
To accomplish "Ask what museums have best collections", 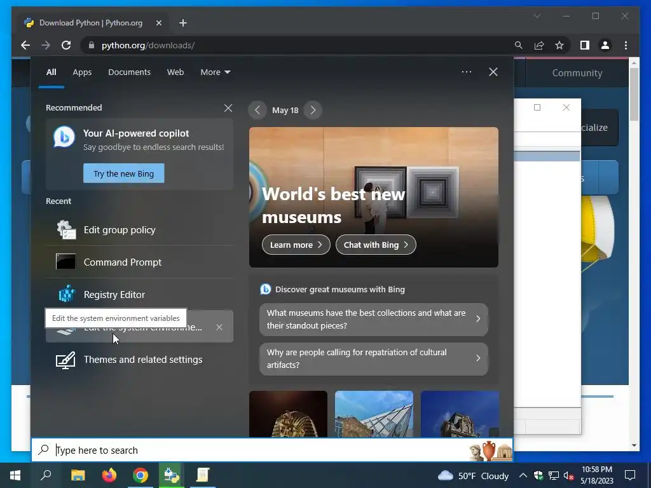I will (374, 319).
